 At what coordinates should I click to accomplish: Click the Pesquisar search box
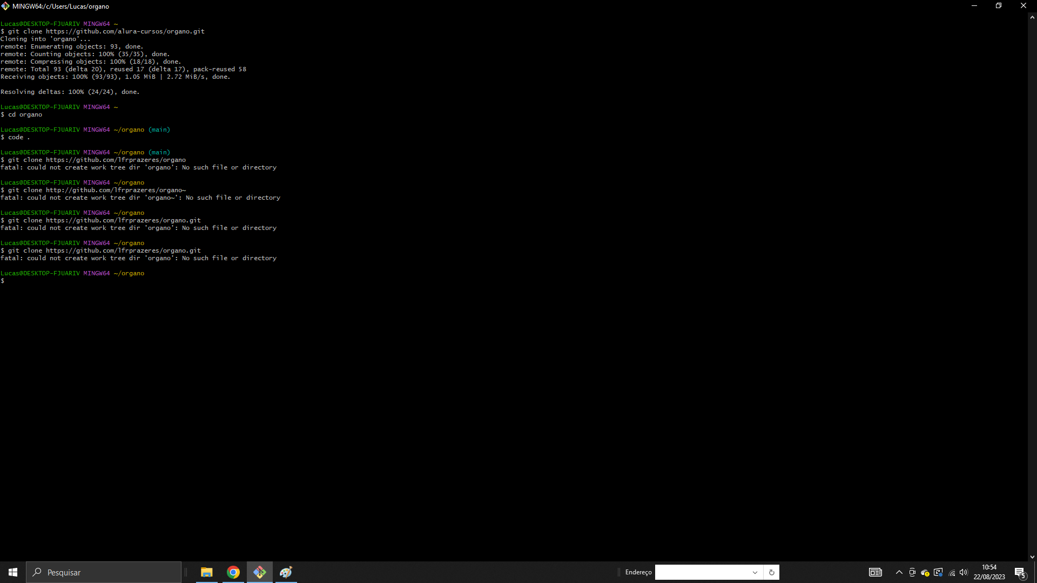click(104, 572)
